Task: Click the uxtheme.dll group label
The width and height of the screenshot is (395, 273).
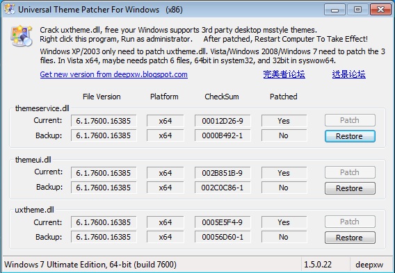Action: pos(34,210)
